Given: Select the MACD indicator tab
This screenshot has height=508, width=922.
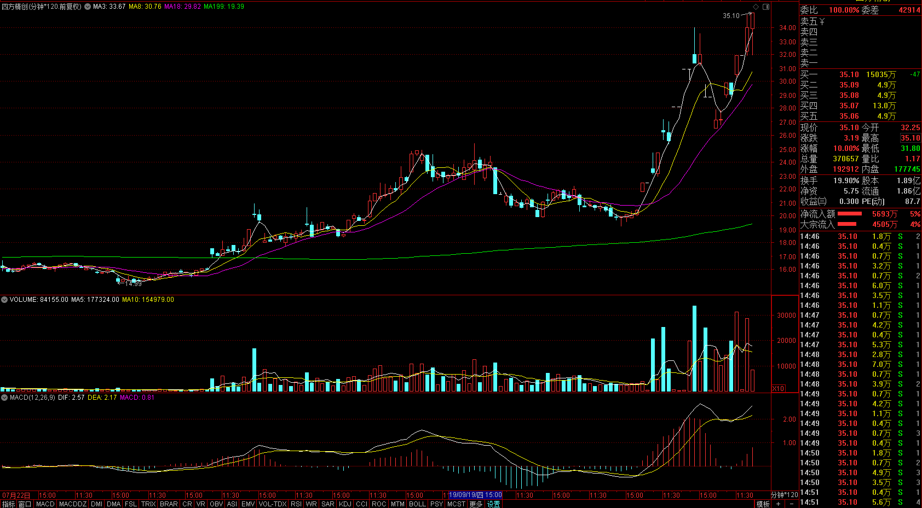Looking at the screenshot, I should pos(45,504).
